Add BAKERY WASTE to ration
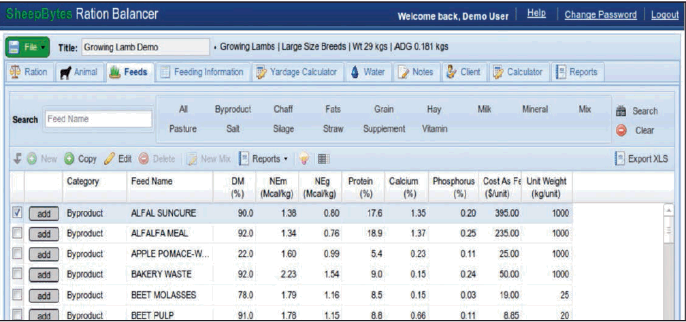The width and height of the screenshot is (686, 322). coord(44,275)
